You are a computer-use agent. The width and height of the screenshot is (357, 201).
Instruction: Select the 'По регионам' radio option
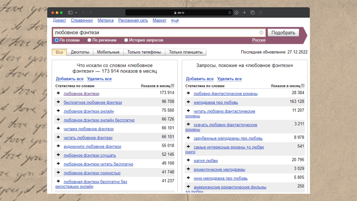pyautogui.click(x=89, y=40)
